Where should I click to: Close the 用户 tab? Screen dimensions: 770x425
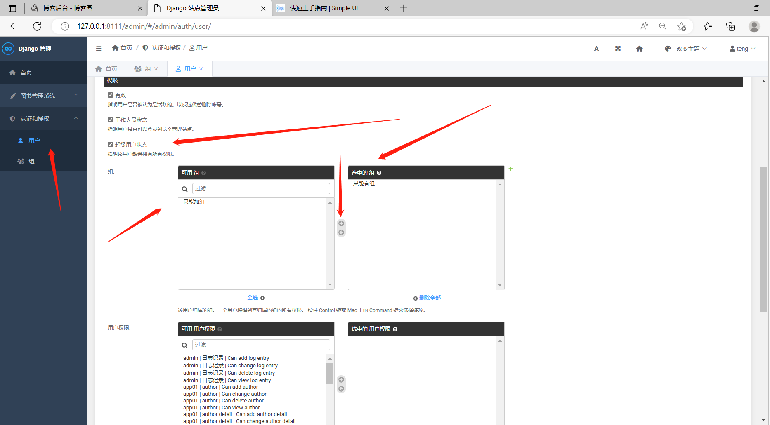201,69
